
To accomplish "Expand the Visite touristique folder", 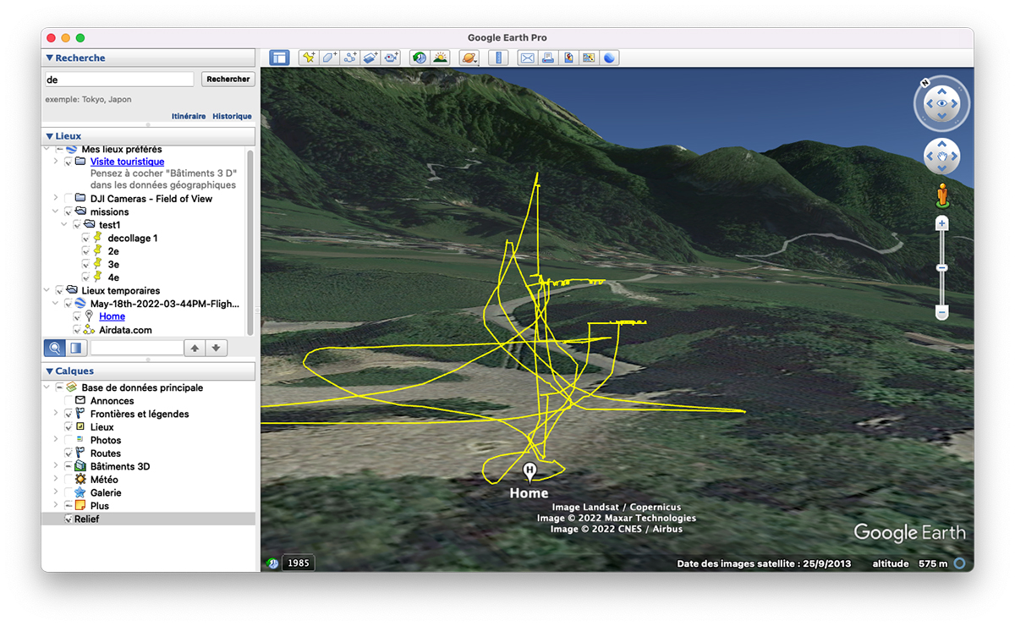I will click(x=57, y=162).
